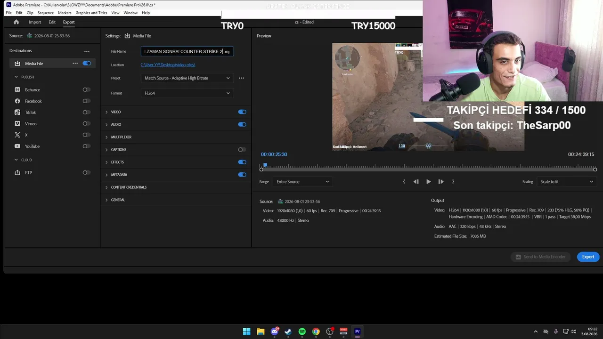Click the FTP upload icon

click(x=17, y=173)
